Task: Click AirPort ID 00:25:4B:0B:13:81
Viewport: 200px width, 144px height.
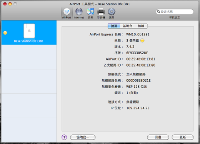Action: (x=141, y=59)
